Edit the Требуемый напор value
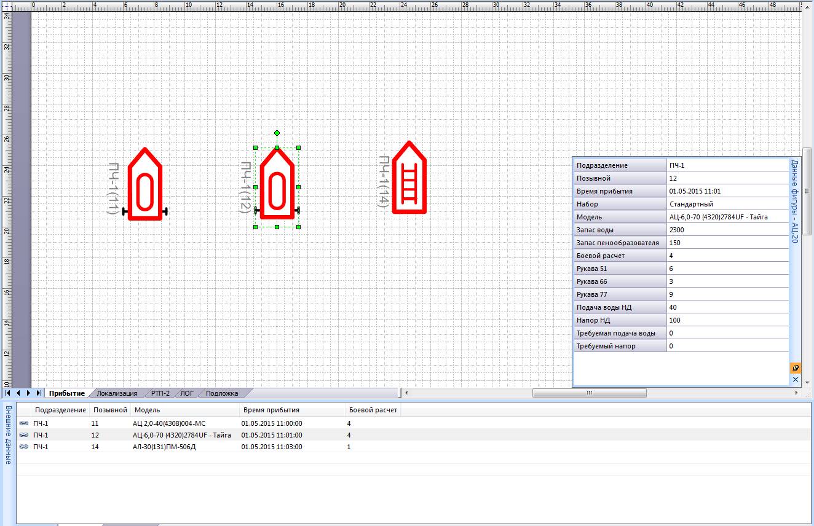This screenshot has height=526, width=814. 727,346
